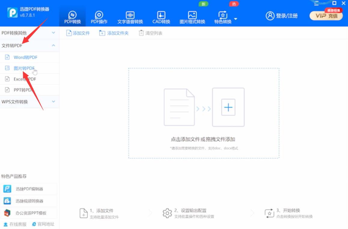
Task: Open the 图片格式转换 tab
Action: pyautogui.click(x=192, y=17)
